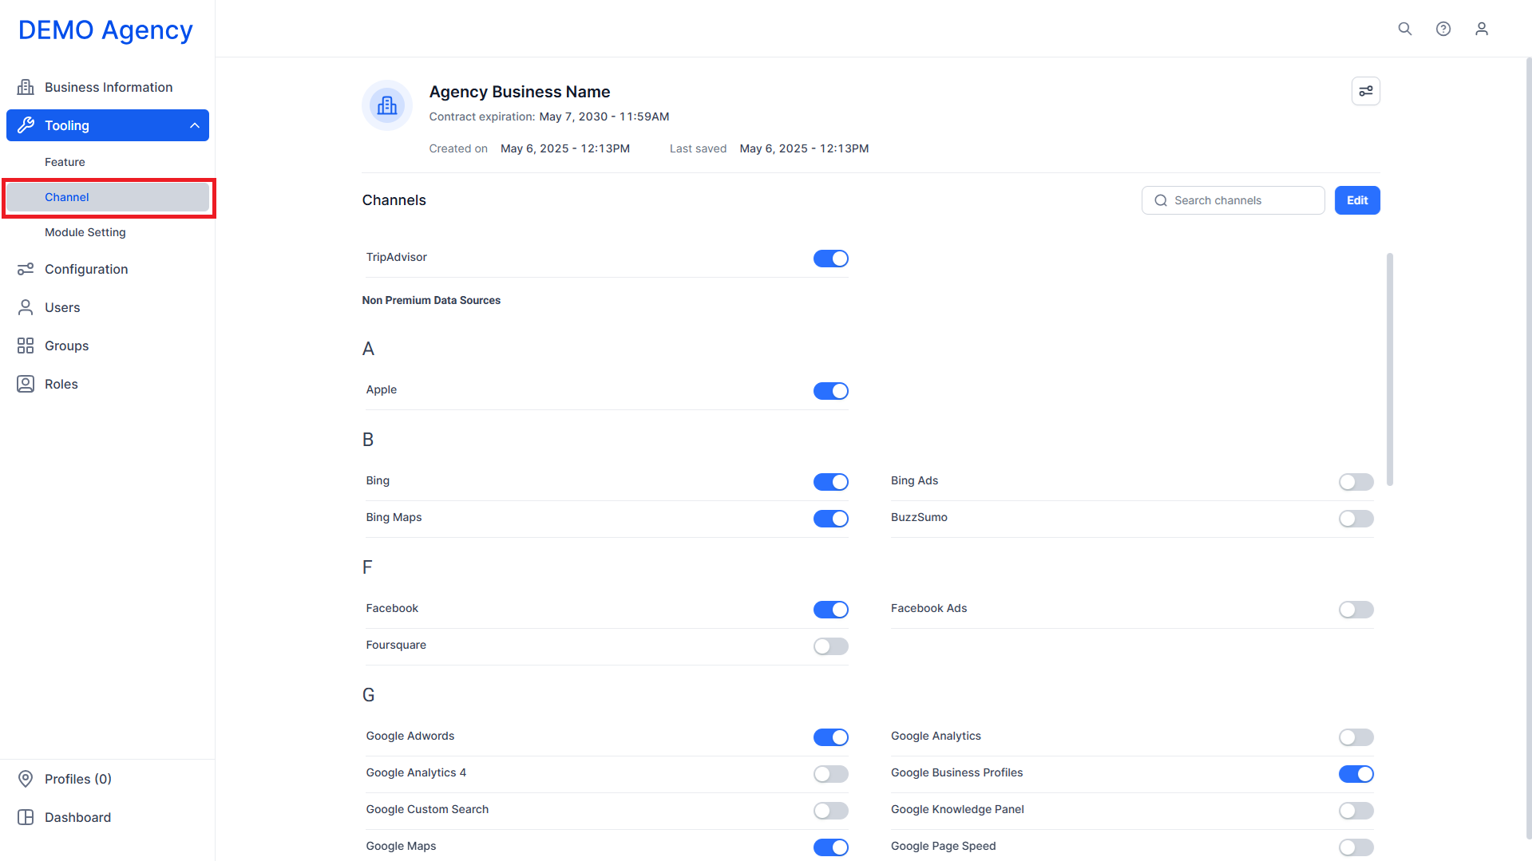Viewport: 1532px width, 861px height.
Task: Click the DEMO Agency logo link
Action: click(105, 30)
